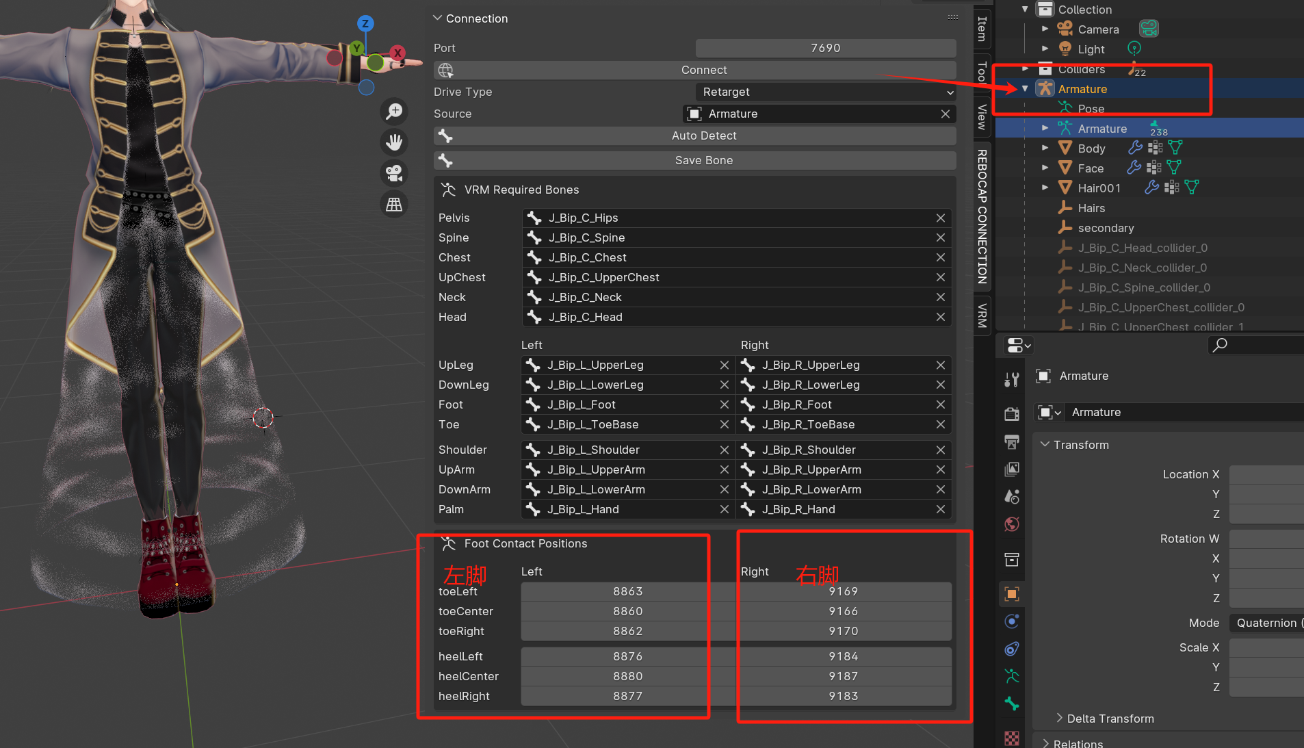
Task: Open the properties editor type dropdown
Action: [x=1018, y=346]
